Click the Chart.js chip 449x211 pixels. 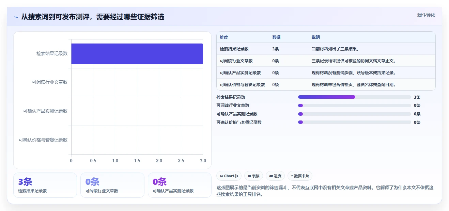tap(229, 176)
